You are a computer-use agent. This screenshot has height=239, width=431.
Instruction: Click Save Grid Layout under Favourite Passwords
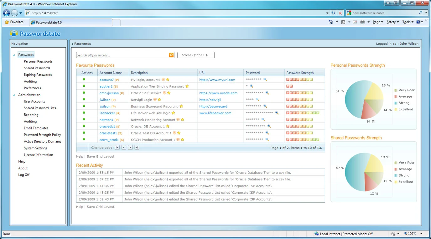pos(101,157)
